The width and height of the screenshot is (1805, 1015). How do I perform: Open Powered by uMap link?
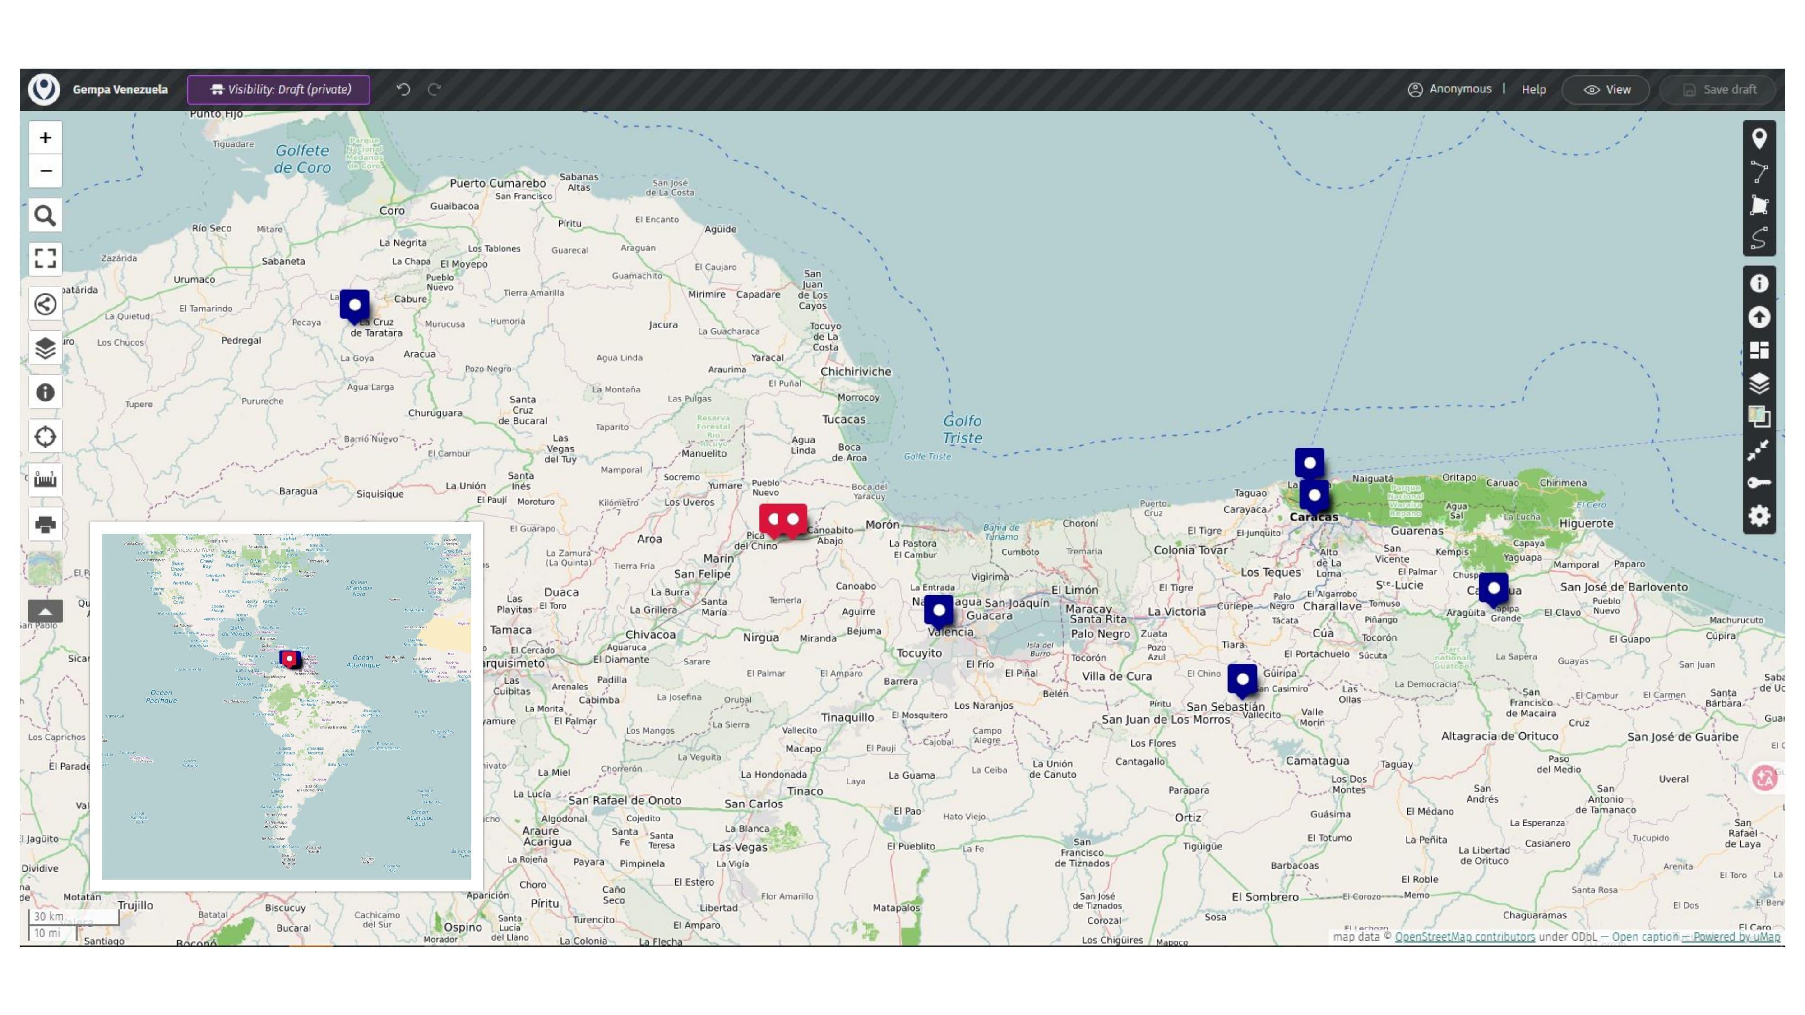coord(1736,937)
